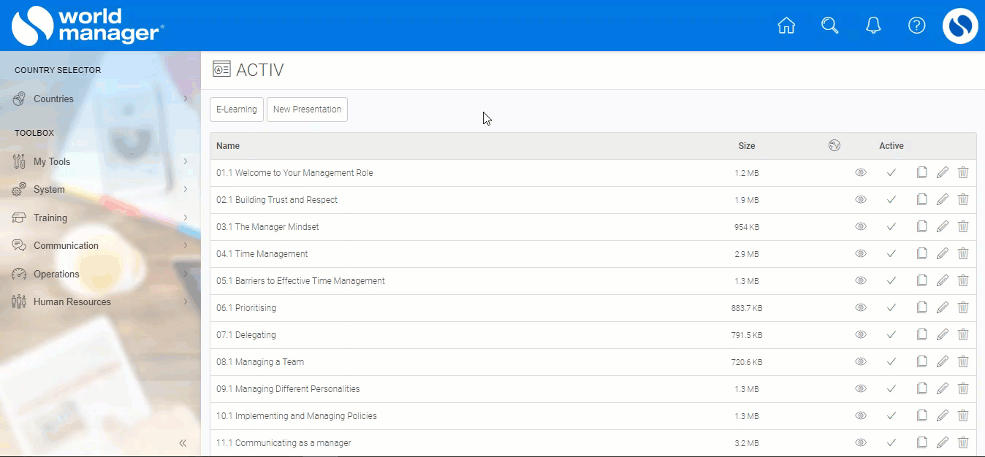The height and width of the screenshot is (457, 985).
Task: Click the user profile avatar
Action: tap(960, 26)
